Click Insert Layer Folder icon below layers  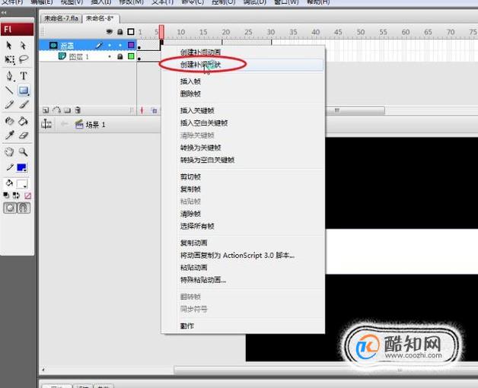pos(68,110)
